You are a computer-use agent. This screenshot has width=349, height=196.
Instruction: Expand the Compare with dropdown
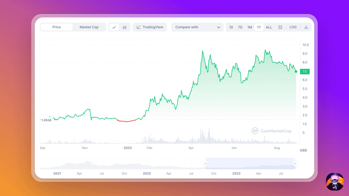tap(197, 27)
